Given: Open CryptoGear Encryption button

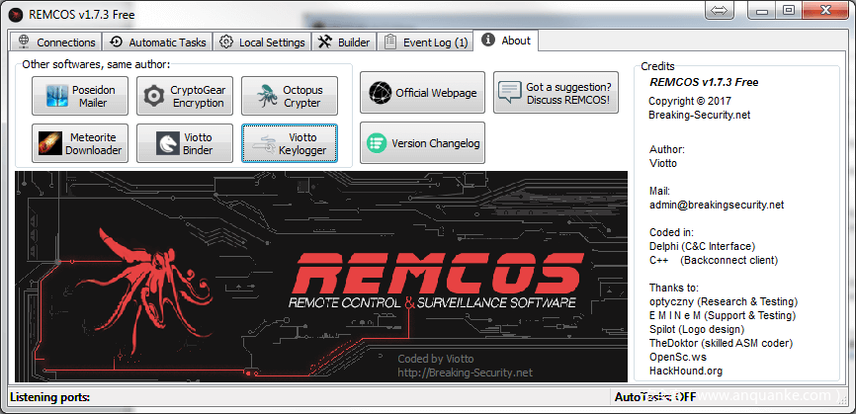Looking at the screenshot, I should 185,96.
